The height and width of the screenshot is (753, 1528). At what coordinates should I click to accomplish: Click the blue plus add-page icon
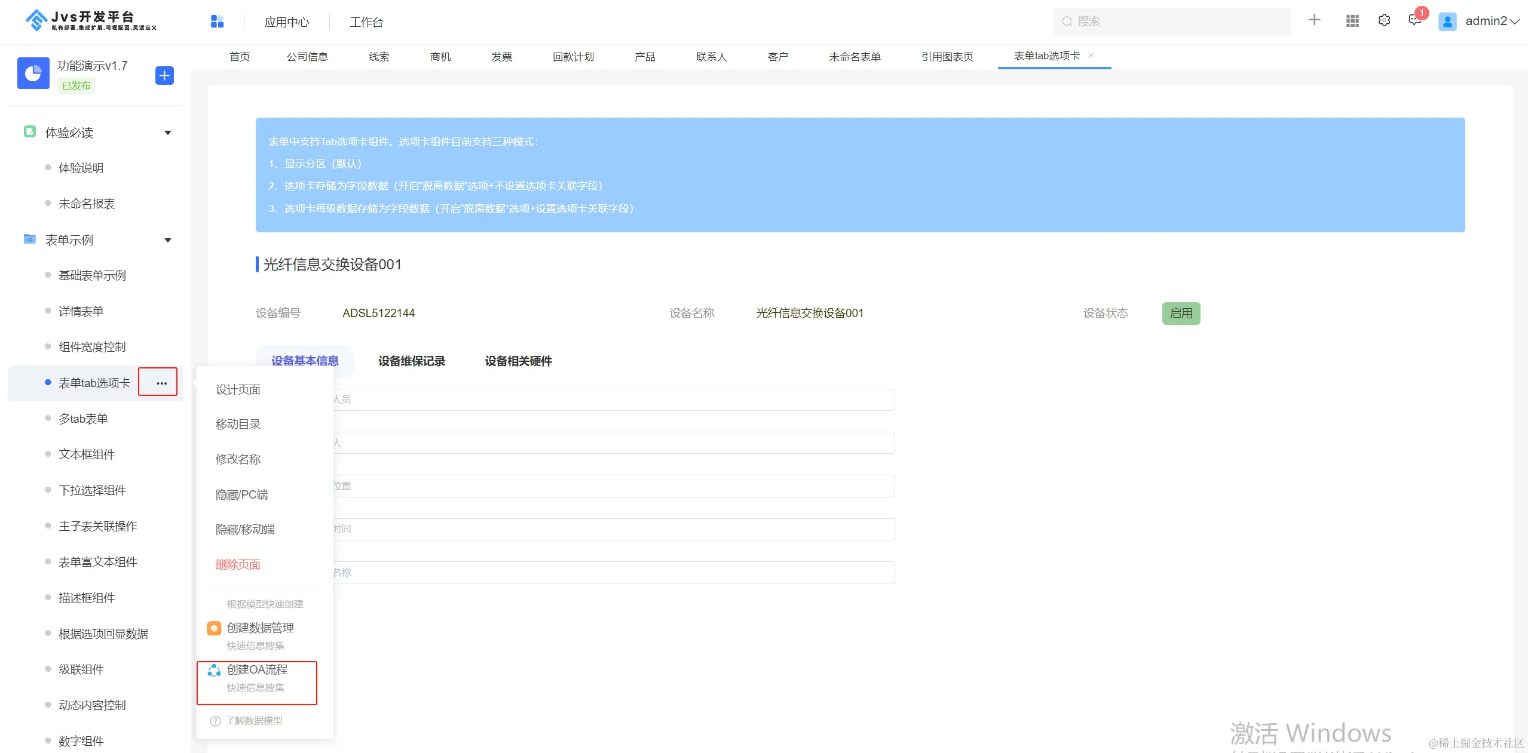(164, 76)
